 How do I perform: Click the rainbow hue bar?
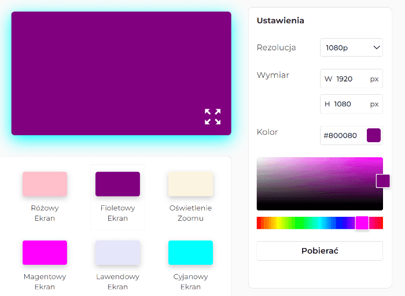coord(320,223)
